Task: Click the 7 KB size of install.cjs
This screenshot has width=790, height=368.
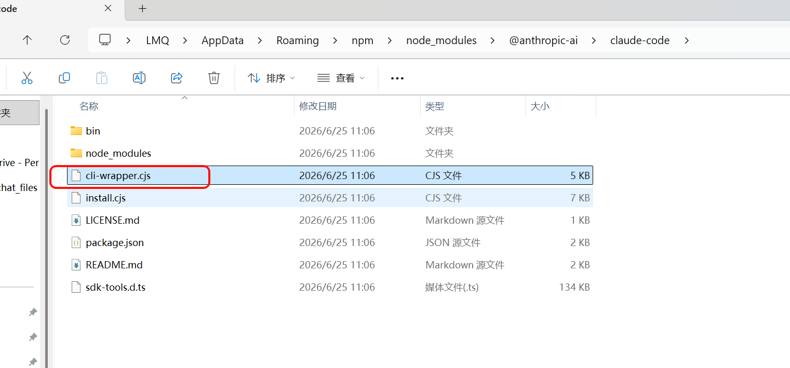Action: pyautogui.click(x=580, y=198)
